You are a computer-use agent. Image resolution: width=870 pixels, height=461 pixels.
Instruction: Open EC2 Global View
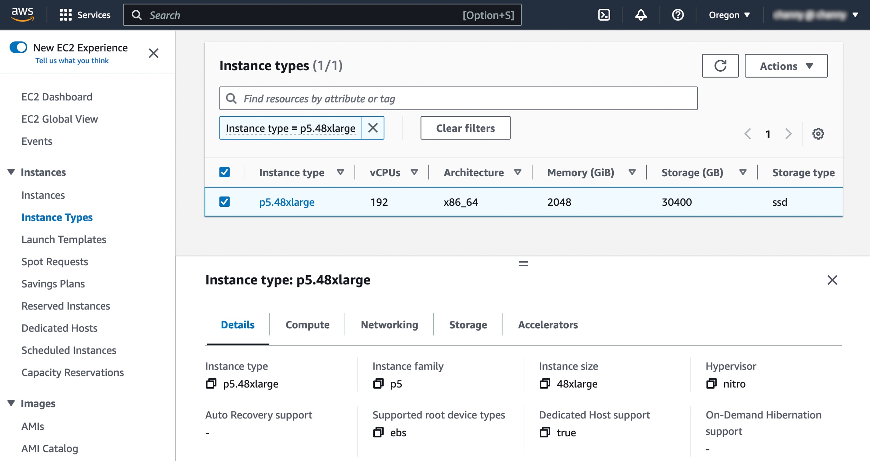point(60,119)
